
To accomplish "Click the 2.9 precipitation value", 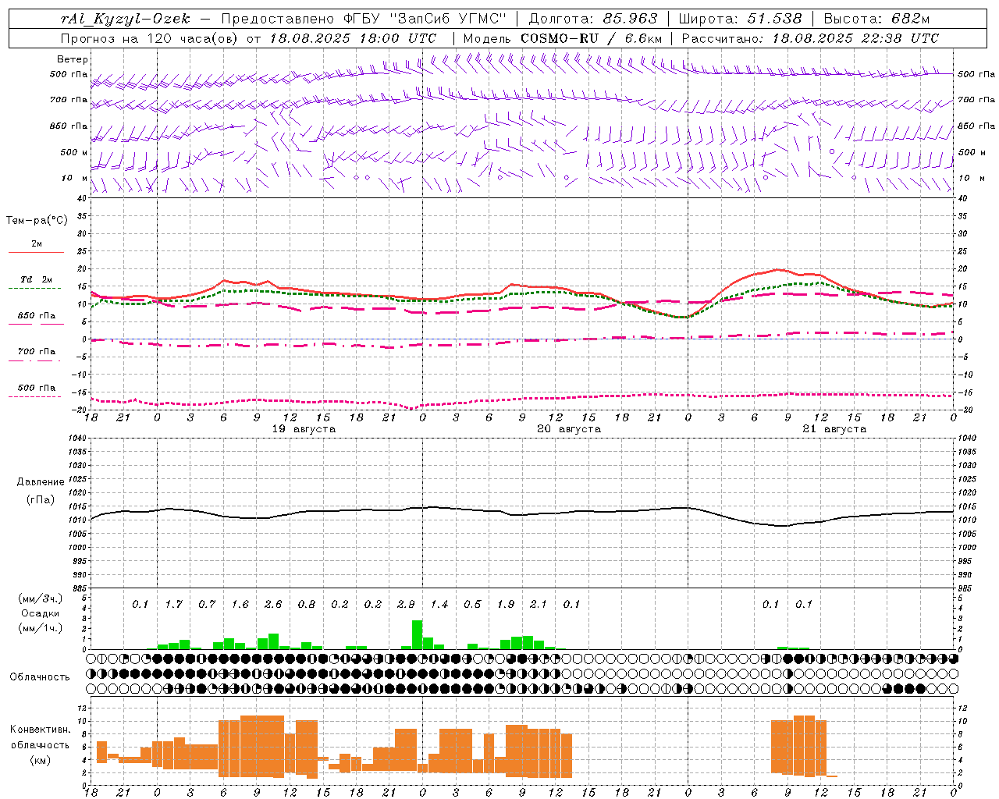I will [406, 604].
